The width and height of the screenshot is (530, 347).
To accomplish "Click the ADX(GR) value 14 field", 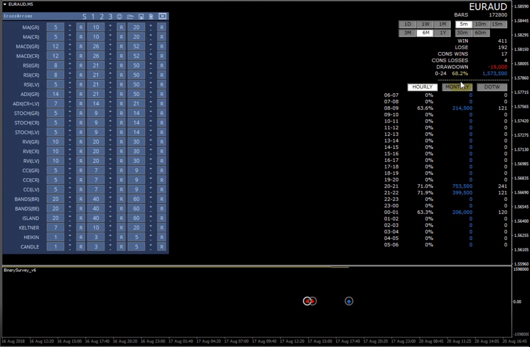I will 55,94.
